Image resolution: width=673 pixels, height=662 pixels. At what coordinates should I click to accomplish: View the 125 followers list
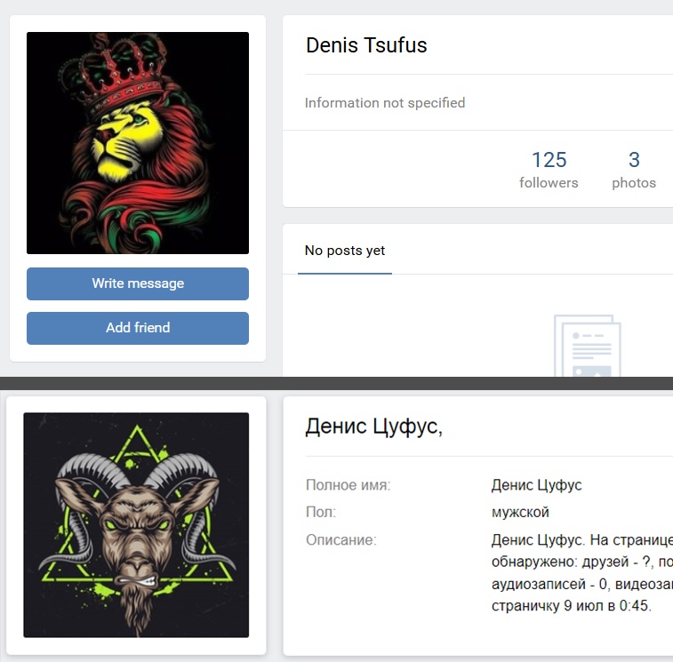point(549,170)
